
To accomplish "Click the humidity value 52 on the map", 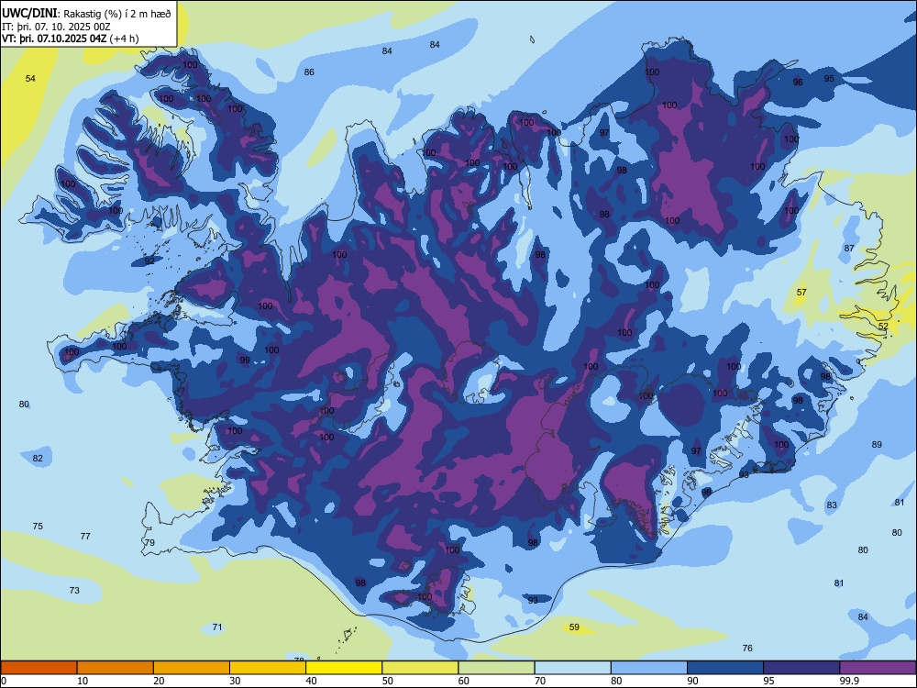I will 883,326.
